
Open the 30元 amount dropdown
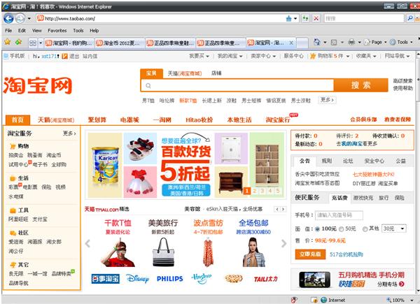393,229
